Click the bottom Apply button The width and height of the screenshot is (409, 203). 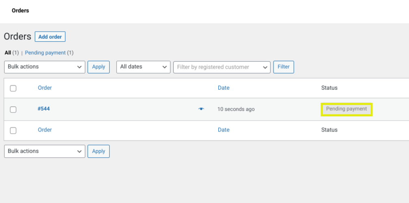point(99,151)
